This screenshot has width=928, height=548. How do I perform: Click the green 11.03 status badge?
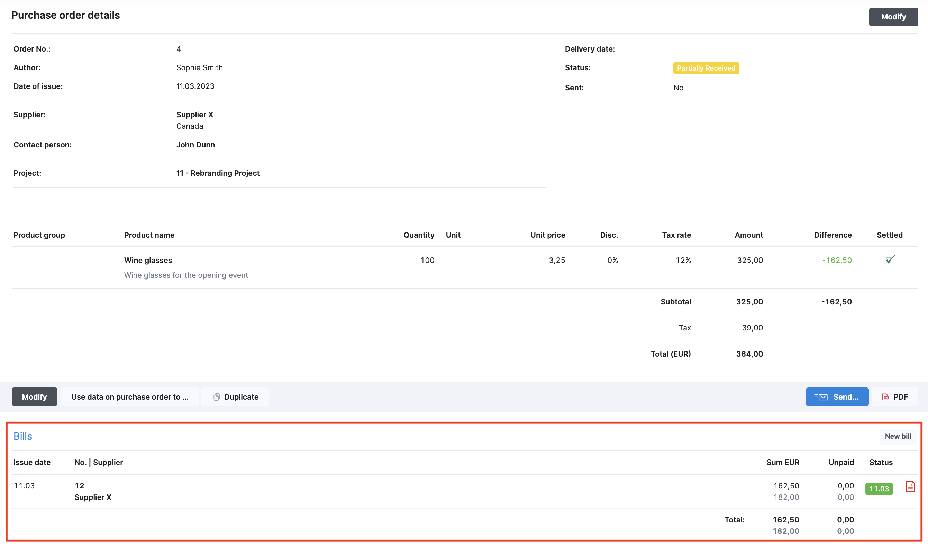point(879,488)
